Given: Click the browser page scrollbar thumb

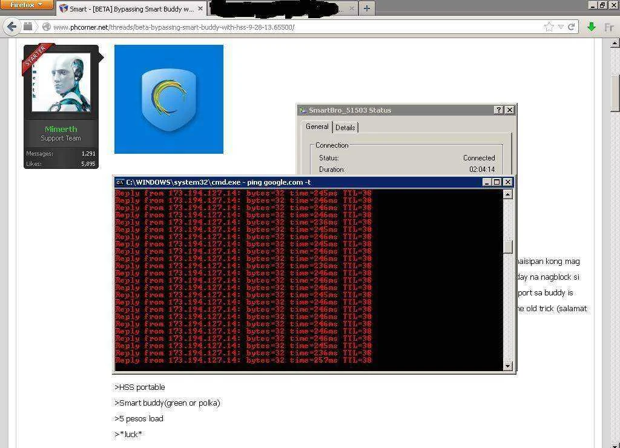Looking at the screenshot, I should (615, 93).
